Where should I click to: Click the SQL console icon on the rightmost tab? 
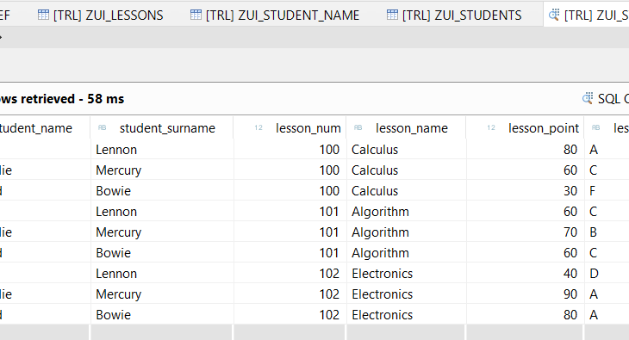[554, 15]
